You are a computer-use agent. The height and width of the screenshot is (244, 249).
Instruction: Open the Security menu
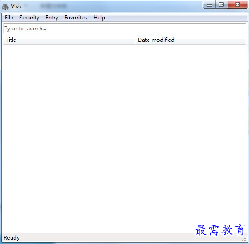coord(29,18)
